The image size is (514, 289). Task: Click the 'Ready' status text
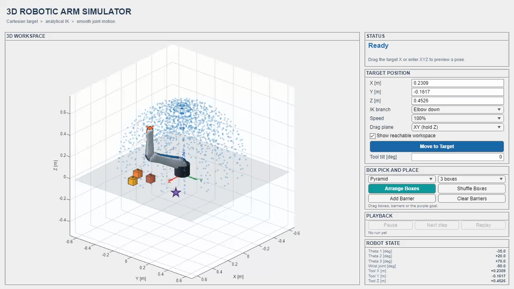click(x=378, y=46)
